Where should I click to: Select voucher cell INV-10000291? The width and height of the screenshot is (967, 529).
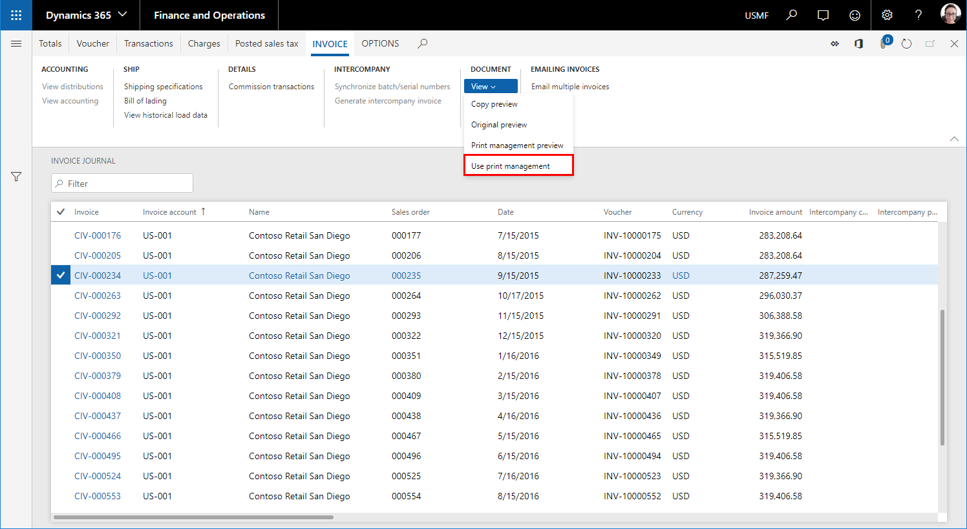(x=632, y=316)
